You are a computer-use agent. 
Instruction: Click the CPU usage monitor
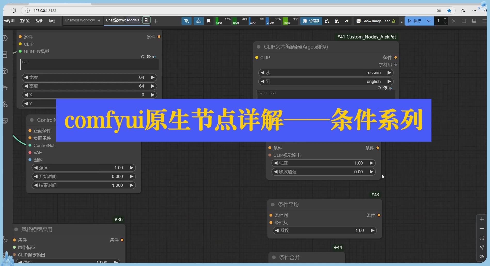pos(223,21)
